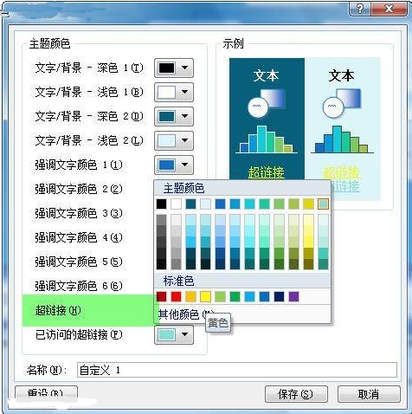Screen dimensions: 412x414
Task: Click the bar chart in the light sample
Action: click(x=342, y=139)
